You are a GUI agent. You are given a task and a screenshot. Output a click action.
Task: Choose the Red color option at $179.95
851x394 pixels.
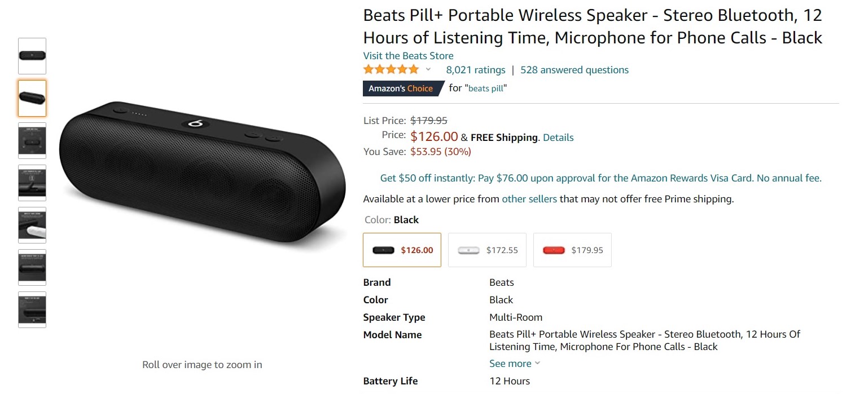(x=572, y=250)
